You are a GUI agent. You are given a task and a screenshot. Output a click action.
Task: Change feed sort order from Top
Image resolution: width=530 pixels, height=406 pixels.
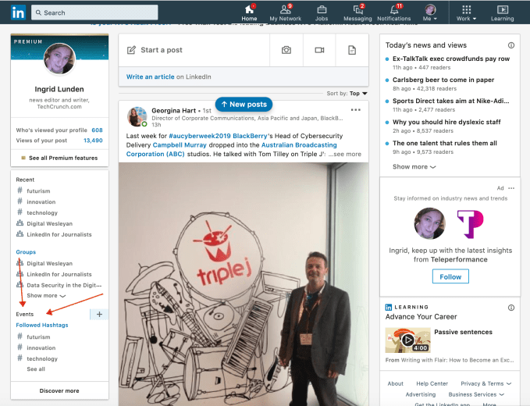coord(358,94)
